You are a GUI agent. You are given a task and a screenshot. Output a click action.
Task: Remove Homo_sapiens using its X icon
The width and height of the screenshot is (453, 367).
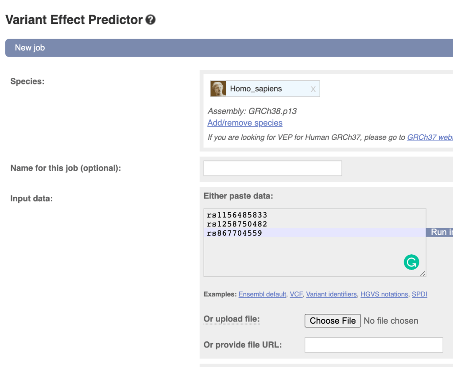[x=313, y=89]
